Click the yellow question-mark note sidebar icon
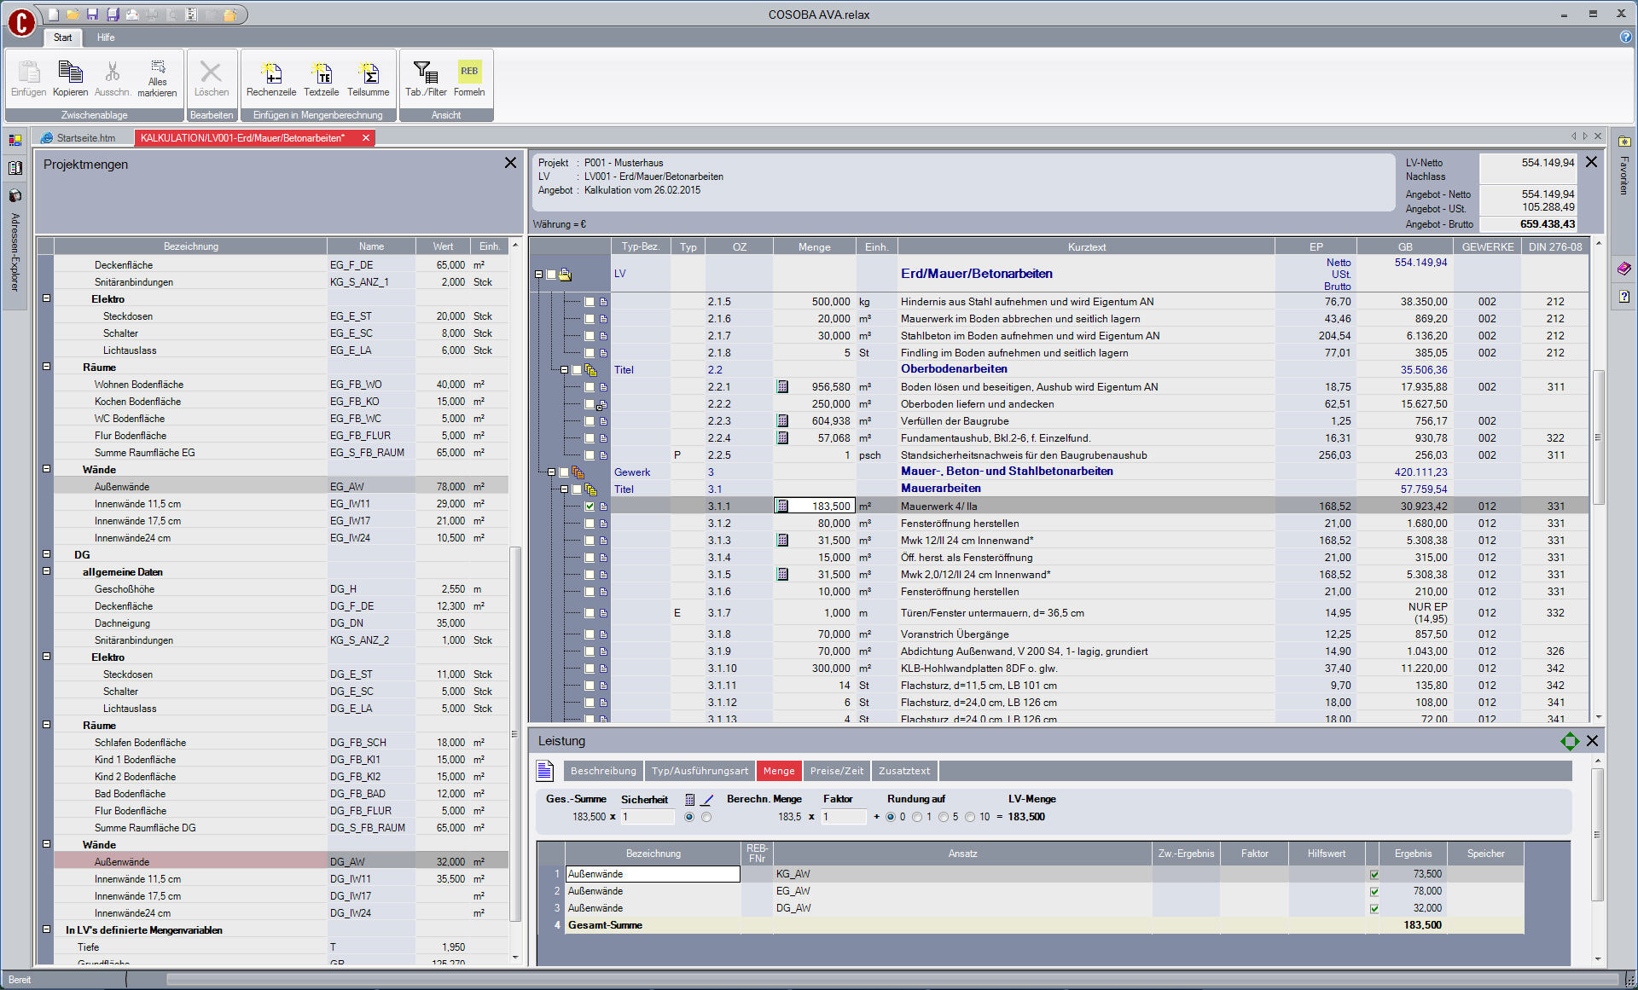This screenshot has width=1638, height=990. 1623,297
